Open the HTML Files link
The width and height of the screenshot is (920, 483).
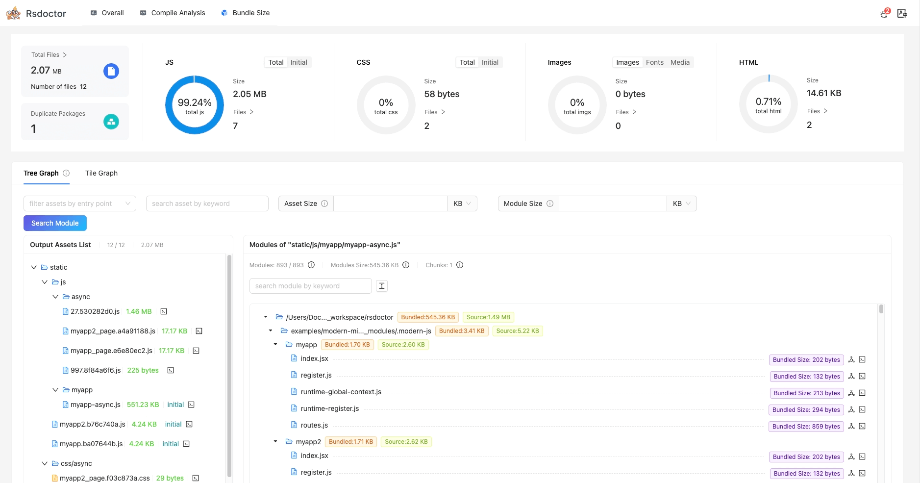[x=817, y=111]
